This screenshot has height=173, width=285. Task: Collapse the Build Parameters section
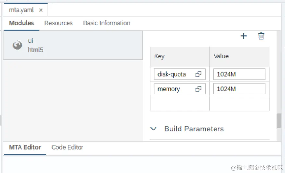click(x=154, y=129)
